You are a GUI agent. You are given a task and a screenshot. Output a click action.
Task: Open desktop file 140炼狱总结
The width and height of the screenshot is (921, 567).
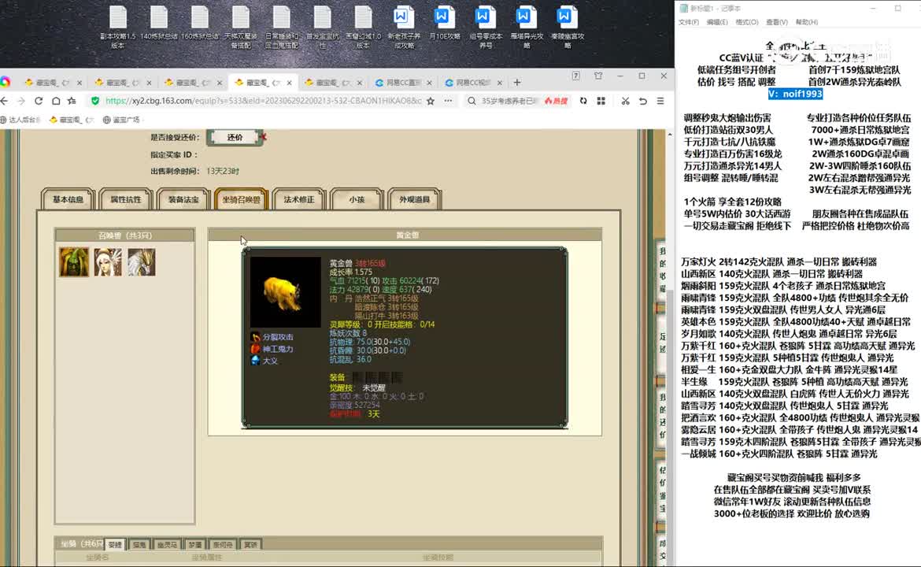[x=158, y=24]
